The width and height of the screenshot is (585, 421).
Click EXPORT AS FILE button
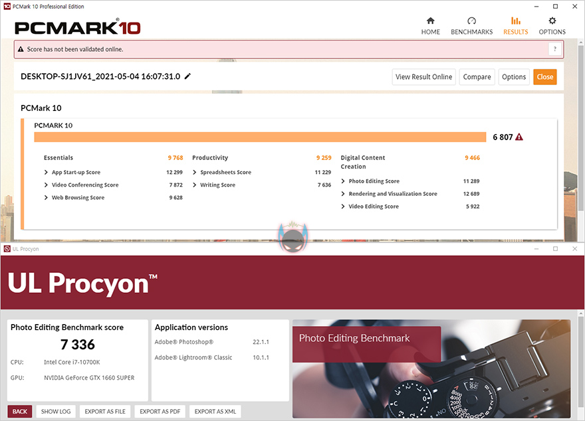(x=105, y=411)
